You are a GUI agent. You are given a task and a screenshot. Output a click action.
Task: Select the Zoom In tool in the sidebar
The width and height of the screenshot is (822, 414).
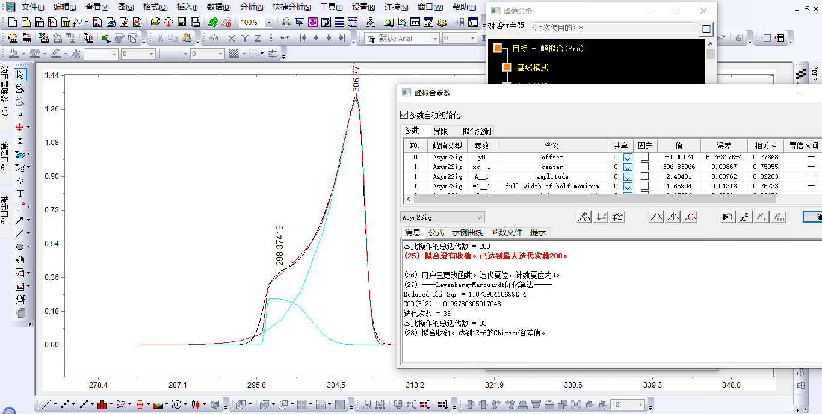point(20,88)
